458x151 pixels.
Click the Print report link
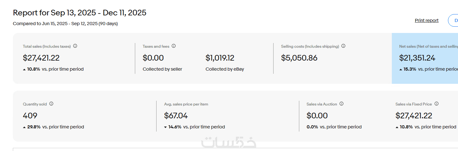click(x=426, y=20)
